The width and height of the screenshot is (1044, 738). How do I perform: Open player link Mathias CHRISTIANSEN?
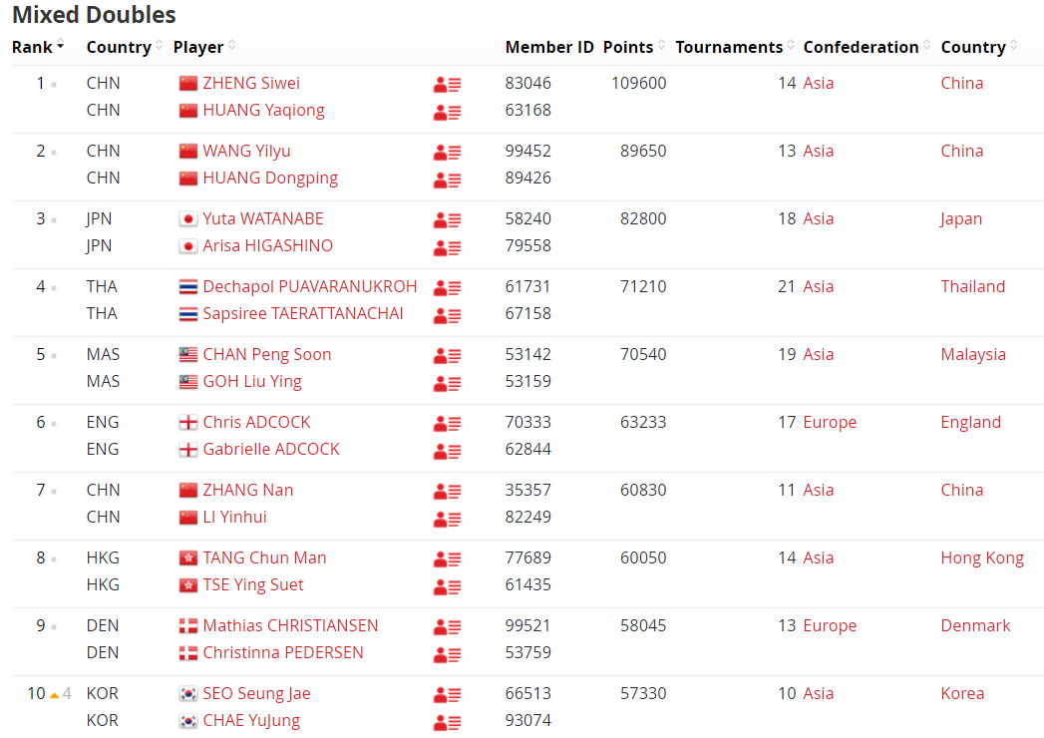pyautogui.click(x=290, y=625)
